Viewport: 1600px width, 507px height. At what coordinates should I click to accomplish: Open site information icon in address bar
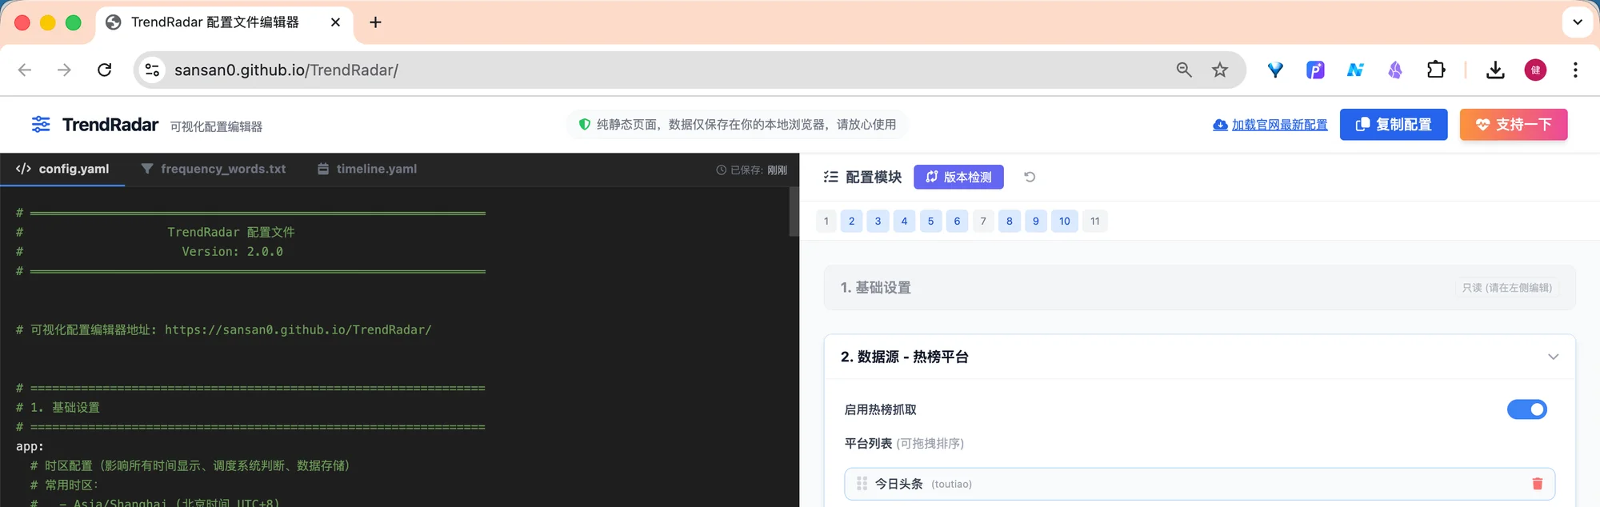pyautogui.click(x=152, y=70)
